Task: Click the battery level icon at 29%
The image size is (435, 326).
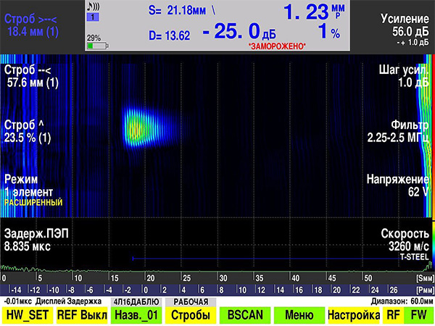Action: 98,46
